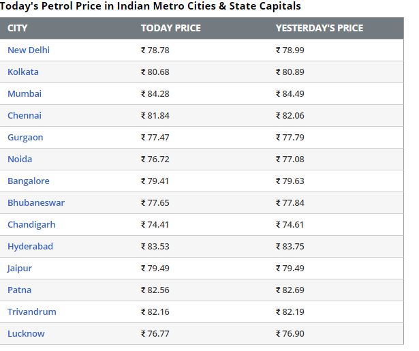Open the Trivandrum petrol price link
This screenshot has height=351, width=419.
click(32, 311)
